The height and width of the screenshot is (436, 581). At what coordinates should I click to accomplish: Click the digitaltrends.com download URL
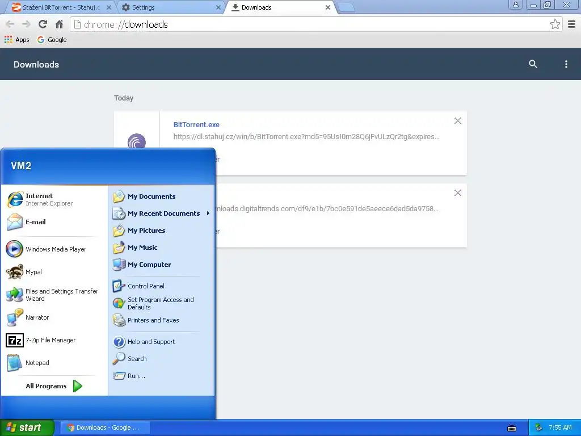tap(327, 209)
